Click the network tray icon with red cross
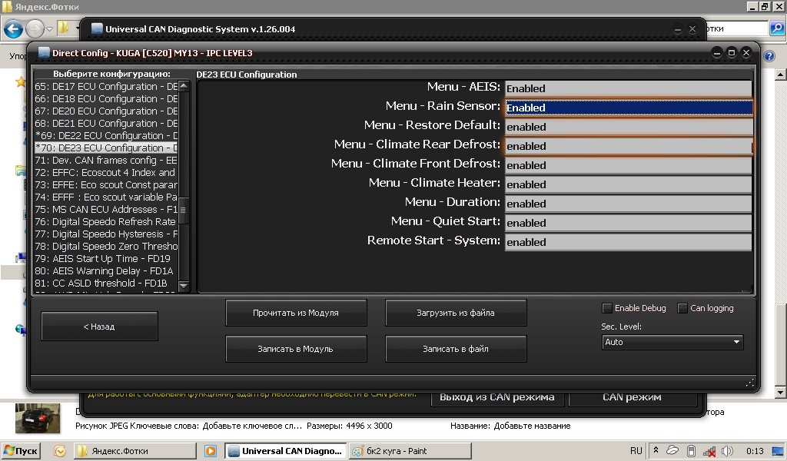This screenshot has height=461, width=787. tap(709, 452)
